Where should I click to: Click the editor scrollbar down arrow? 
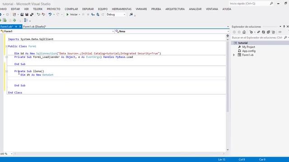228,150
